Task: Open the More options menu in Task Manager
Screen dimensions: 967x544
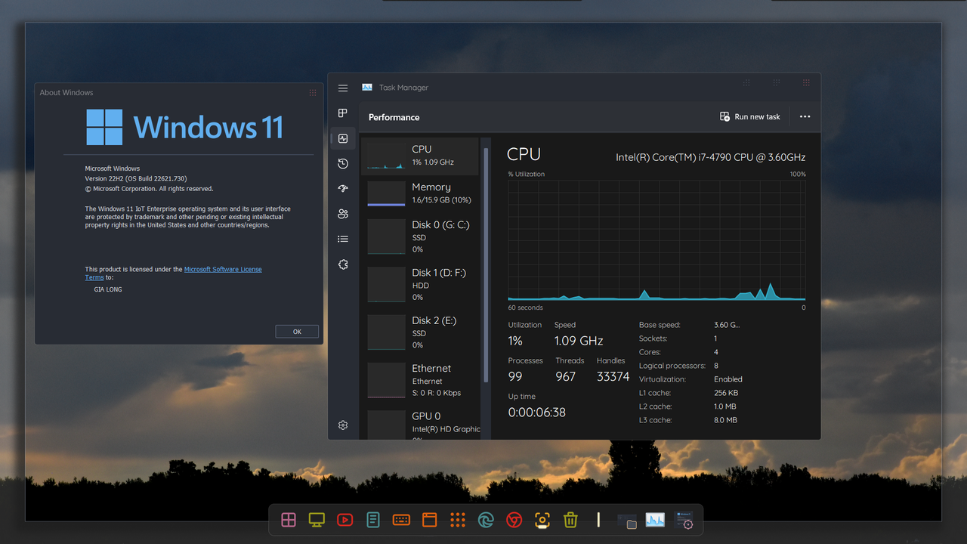Action: 805,116
